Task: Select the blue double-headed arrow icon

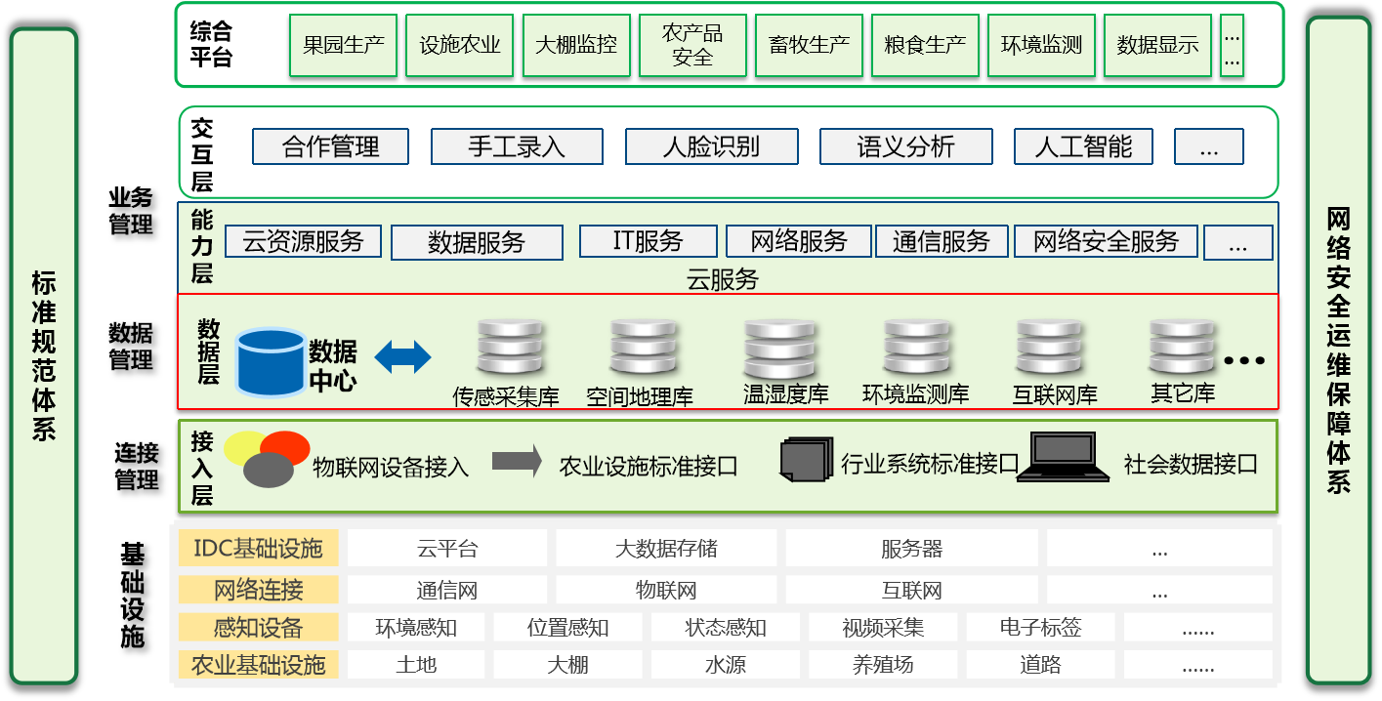Action: point(402,356)
